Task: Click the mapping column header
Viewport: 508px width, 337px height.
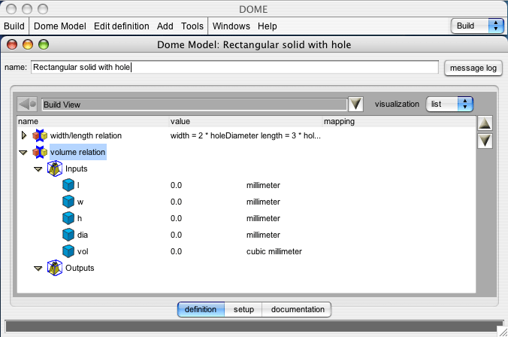Action: pyautogui.click(x=399, y=121)
